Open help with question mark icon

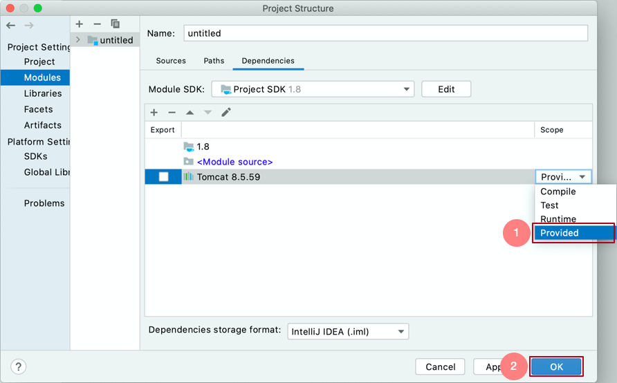click(19, 366)
